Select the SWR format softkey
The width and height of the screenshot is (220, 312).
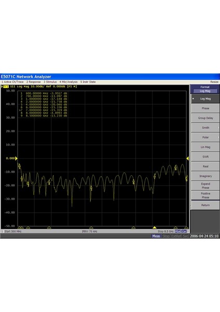(205, 157)
